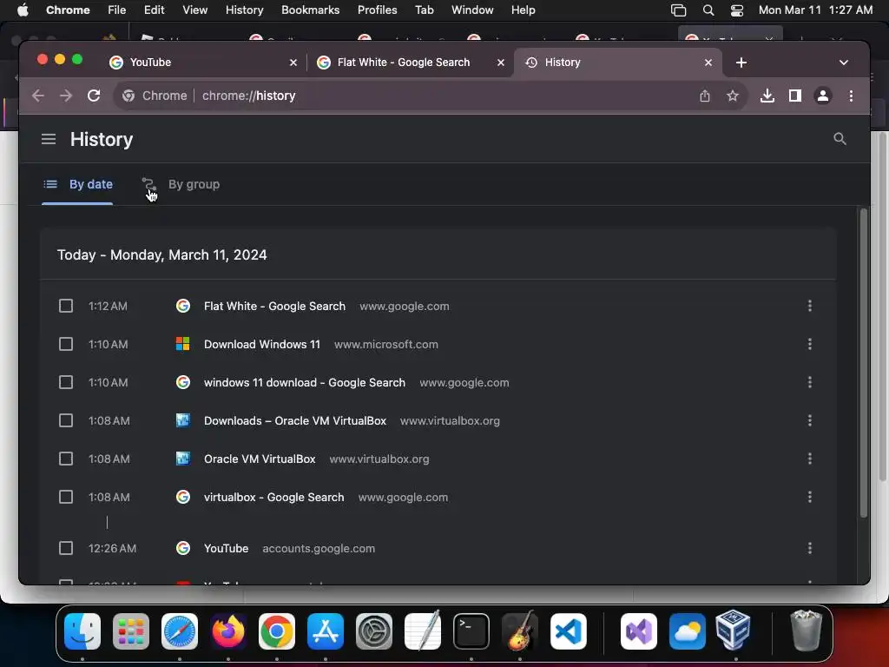The width and height of the screenshot is (889, 667).
Task: Check the virtualbox - Google Search entry
Action: (x=66, y=497)
